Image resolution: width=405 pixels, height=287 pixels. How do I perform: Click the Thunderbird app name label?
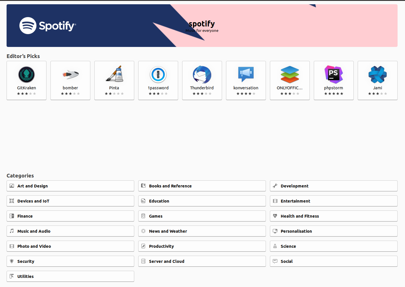coord(202,88)
